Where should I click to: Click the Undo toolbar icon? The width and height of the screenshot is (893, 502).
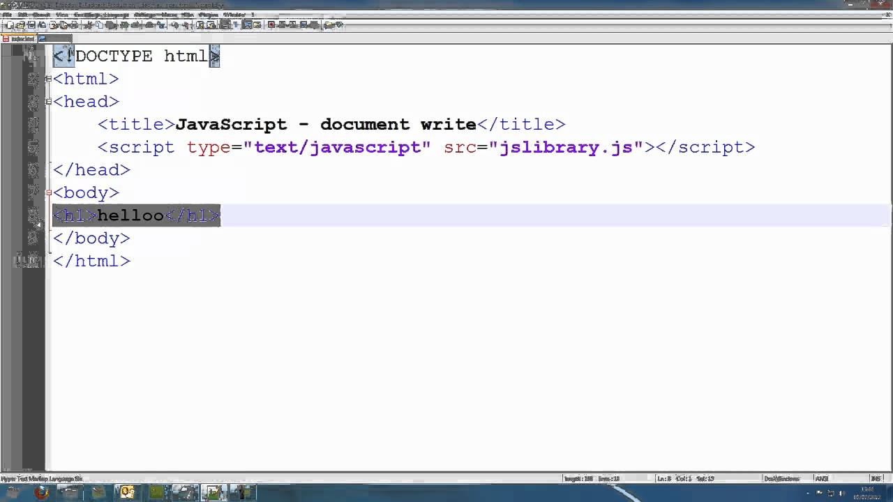click(x=124, y=25)
